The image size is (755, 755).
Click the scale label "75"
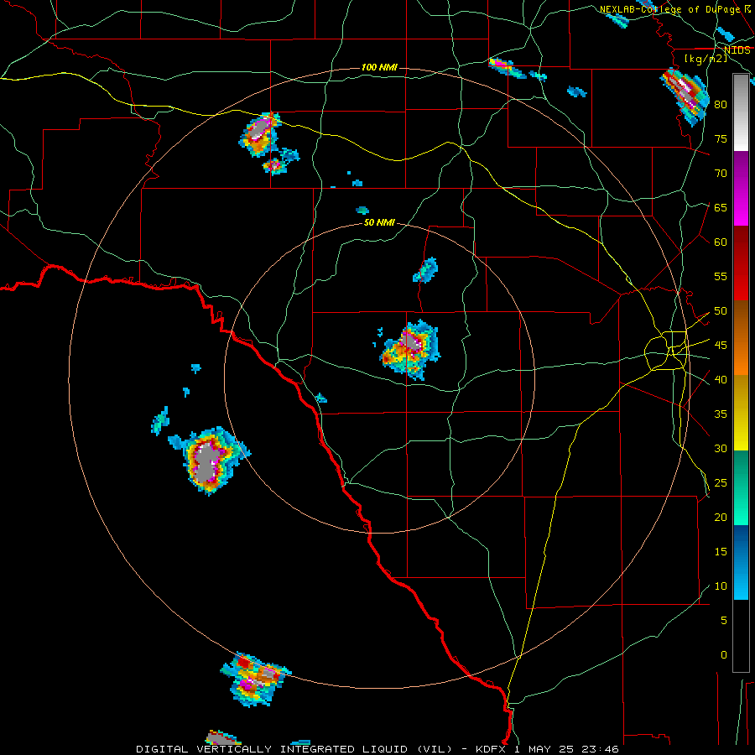coord(721,138)
